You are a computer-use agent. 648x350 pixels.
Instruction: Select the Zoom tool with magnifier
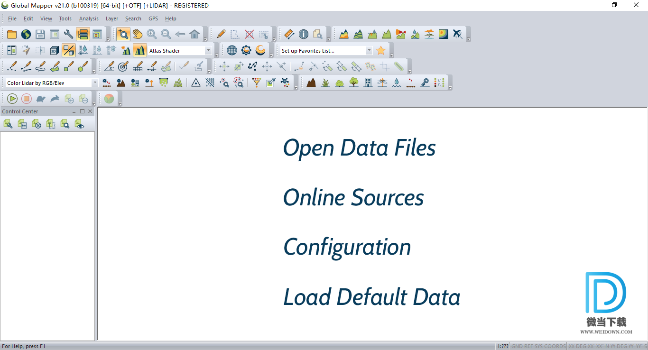click(x=123, y=34)
